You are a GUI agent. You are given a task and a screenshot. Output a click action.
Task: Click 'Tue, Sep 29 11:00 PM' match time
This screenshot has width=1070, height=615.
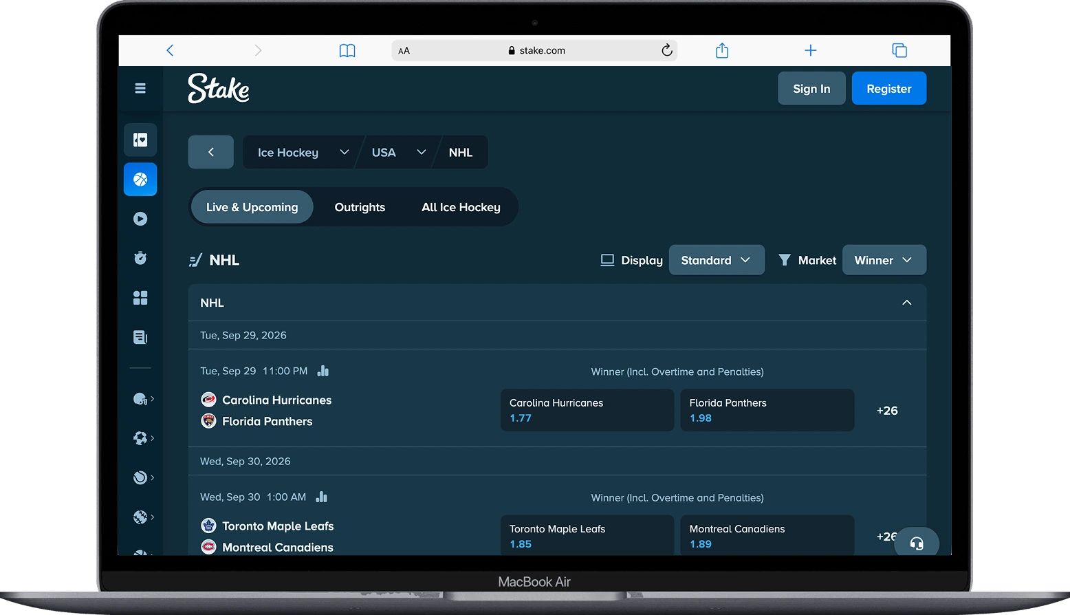pyautogui.click(x=254, y=371)
